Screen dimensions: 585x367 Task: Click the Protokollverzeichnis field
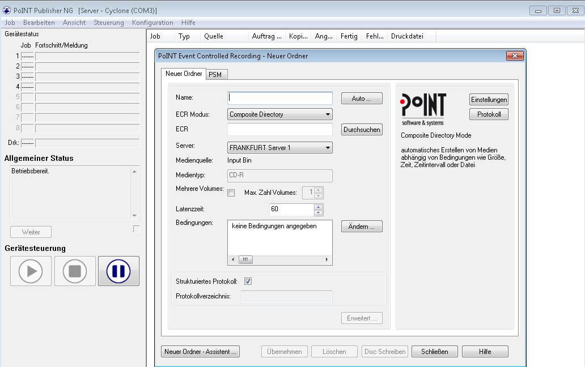pos(286,297)
